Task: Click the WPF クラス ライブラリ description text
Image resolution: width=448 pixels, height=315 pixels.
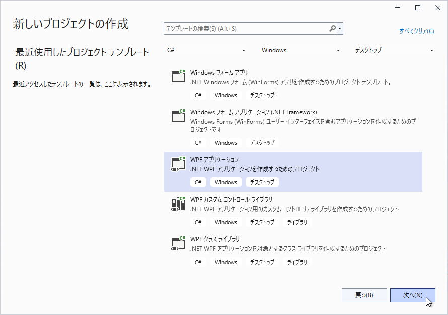Action: click(288, 249)
